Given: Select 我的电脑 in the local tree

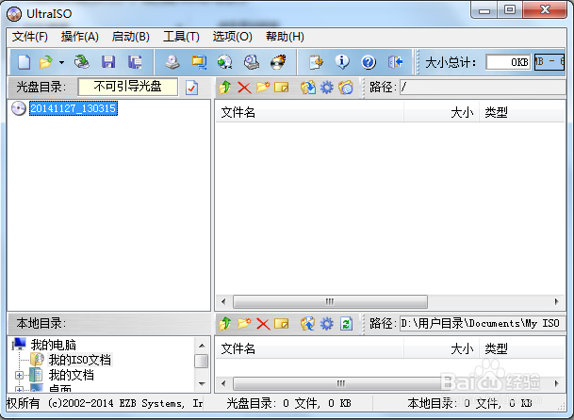Looking at the screenshot, I should pos(54,345).
